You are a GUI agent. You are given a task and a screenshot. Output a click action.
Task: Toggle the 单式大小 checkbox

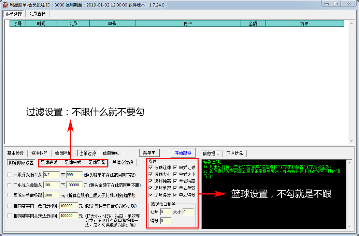click(175, 175)
